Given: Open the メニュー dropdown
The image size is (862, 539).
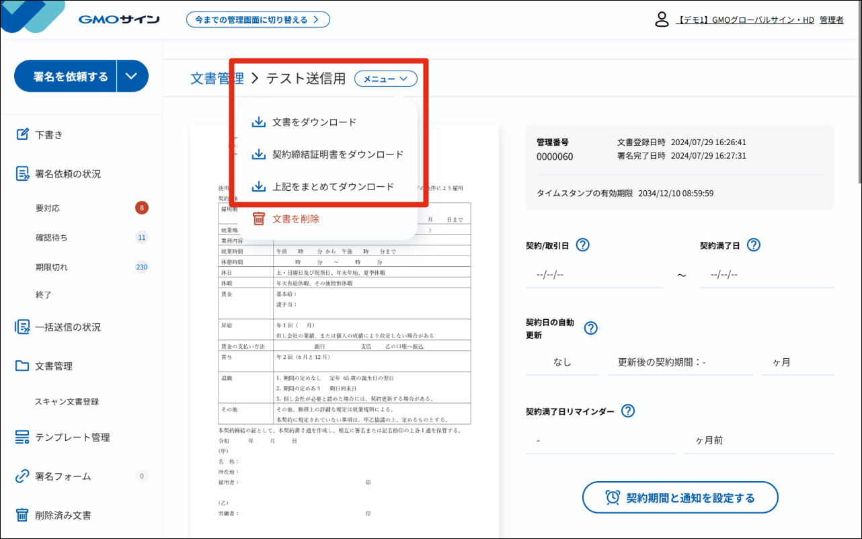Looking at the screenshot, I should tap(385, 79).
